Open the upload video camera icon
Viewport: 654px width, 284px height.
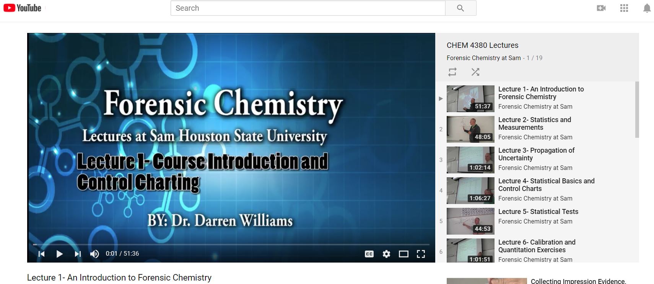click(x=601, y=8)
